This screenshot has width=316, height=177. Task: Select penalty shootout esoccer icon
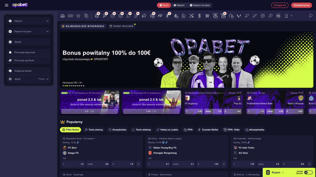pos(215,16)
